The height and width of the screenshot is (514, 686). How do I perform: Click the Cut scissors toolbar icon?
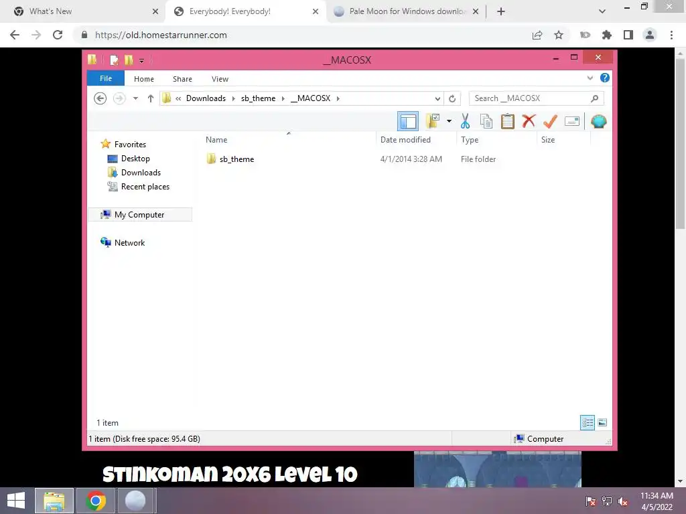[465, 121]
